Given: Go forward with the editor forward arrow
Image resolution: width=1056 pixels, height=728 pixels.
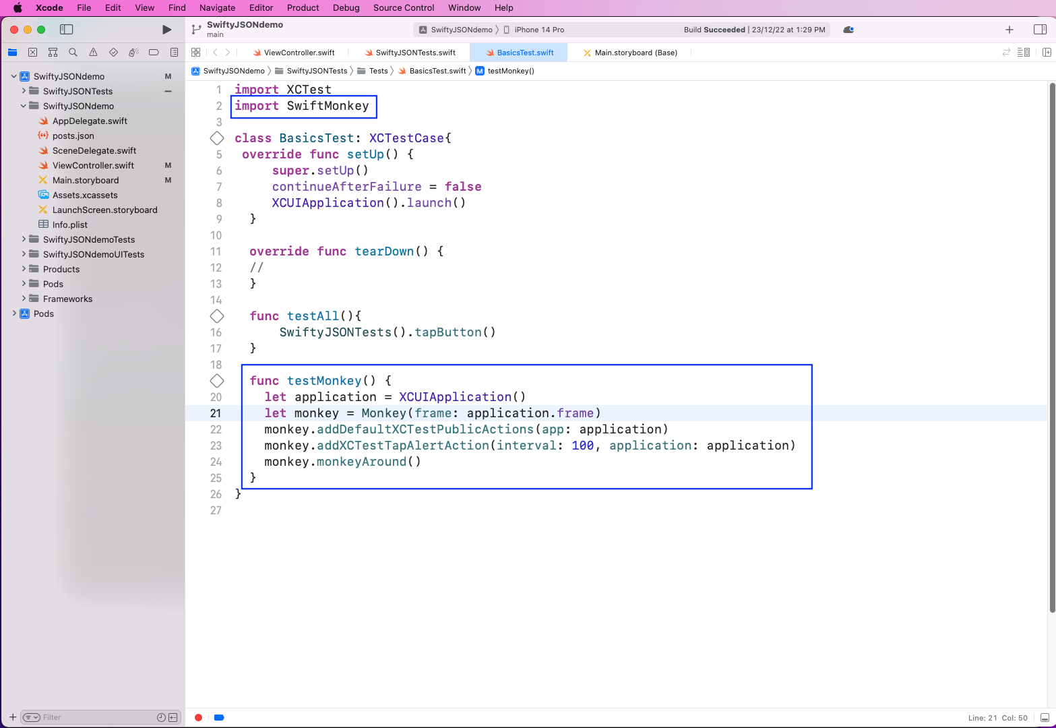Looking at the screenshot, I should point(228,53).
